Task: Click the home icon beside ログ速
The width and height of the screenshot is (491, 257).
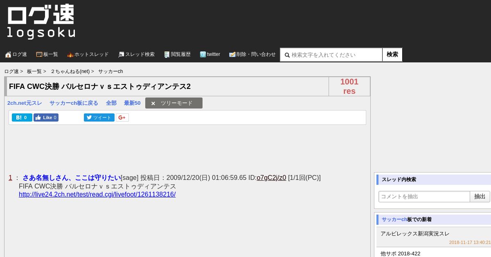Action: pyautogui.click(x=8, y=54)
